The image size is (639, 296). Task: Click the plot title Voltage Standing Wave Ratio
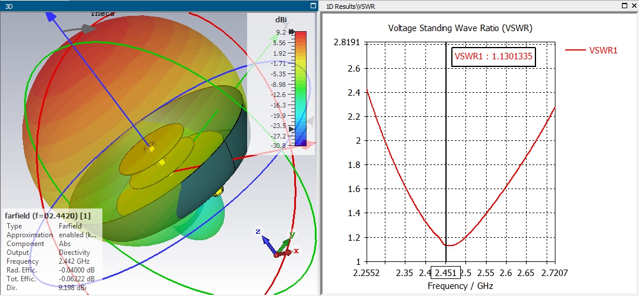(x=460, y=28)
